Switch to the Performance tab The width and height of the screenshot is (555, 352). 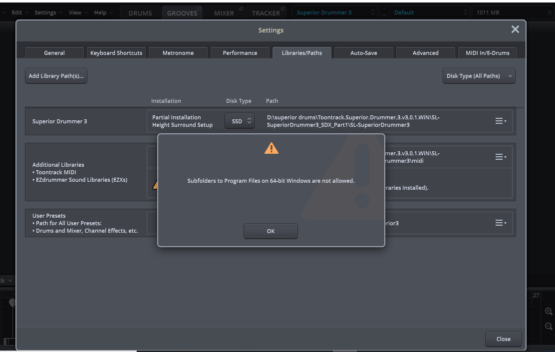coord(240,53)
